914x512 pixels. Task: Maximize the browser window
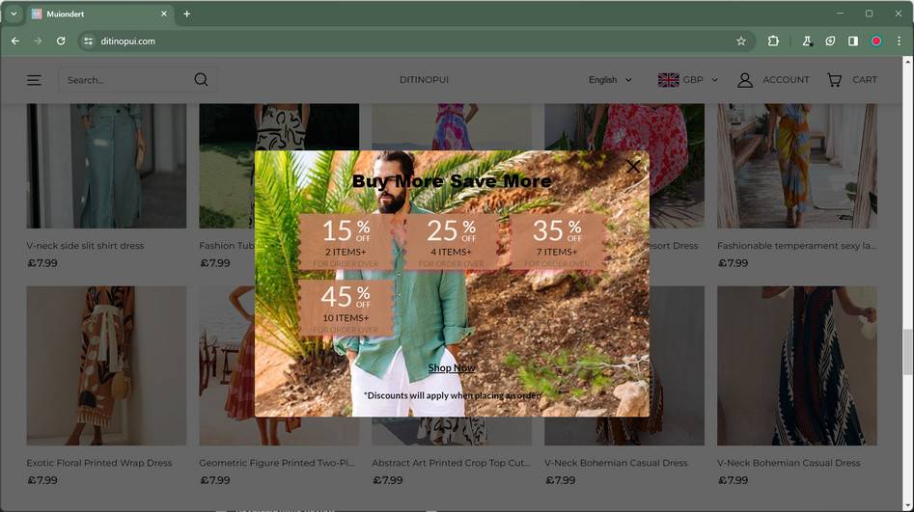pyautogui.click(x=869, y=13)
